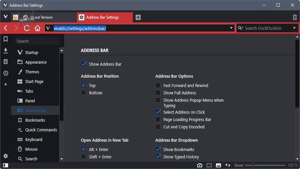
Task: Select Bottom address bar position
Action: 83,93
